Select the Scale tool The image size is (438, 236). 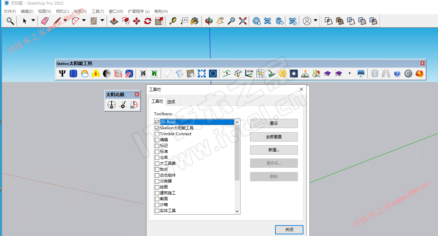(159, 21)
